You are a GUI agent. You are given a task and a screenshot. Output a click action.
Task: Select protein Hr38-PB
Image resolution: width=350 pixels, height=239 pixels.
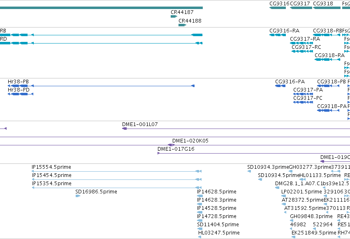click(19, 82)
